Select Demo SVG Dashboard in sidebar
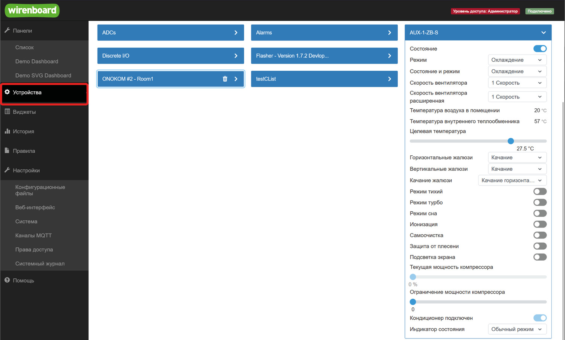565x340 pixels. (43, 76)
